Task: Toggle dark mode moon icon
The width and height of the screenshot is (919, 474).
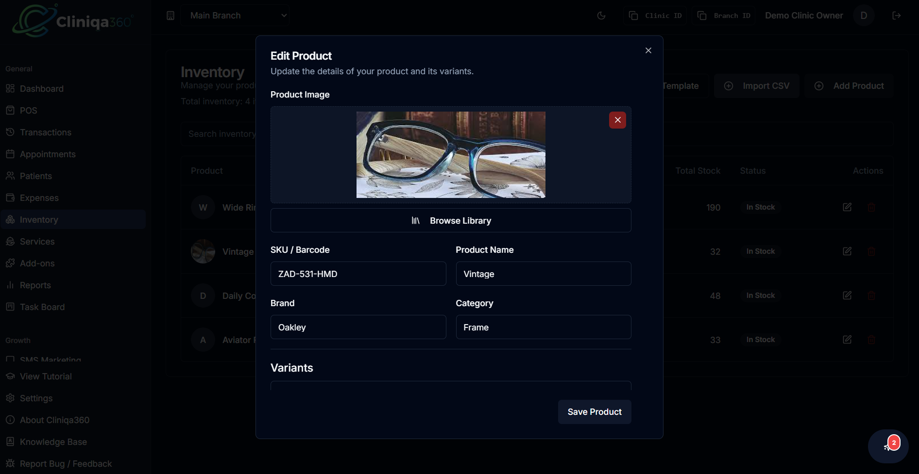Action: (x=601, y=16)
